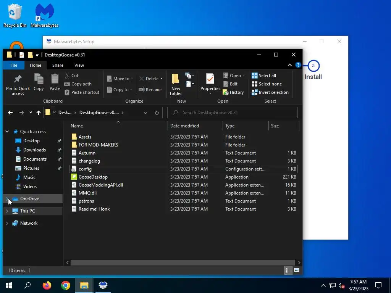Screen dimensions: 391x293
Task: Open Malwarebytes desktop shortcut
Action: (x=44, y=15)
